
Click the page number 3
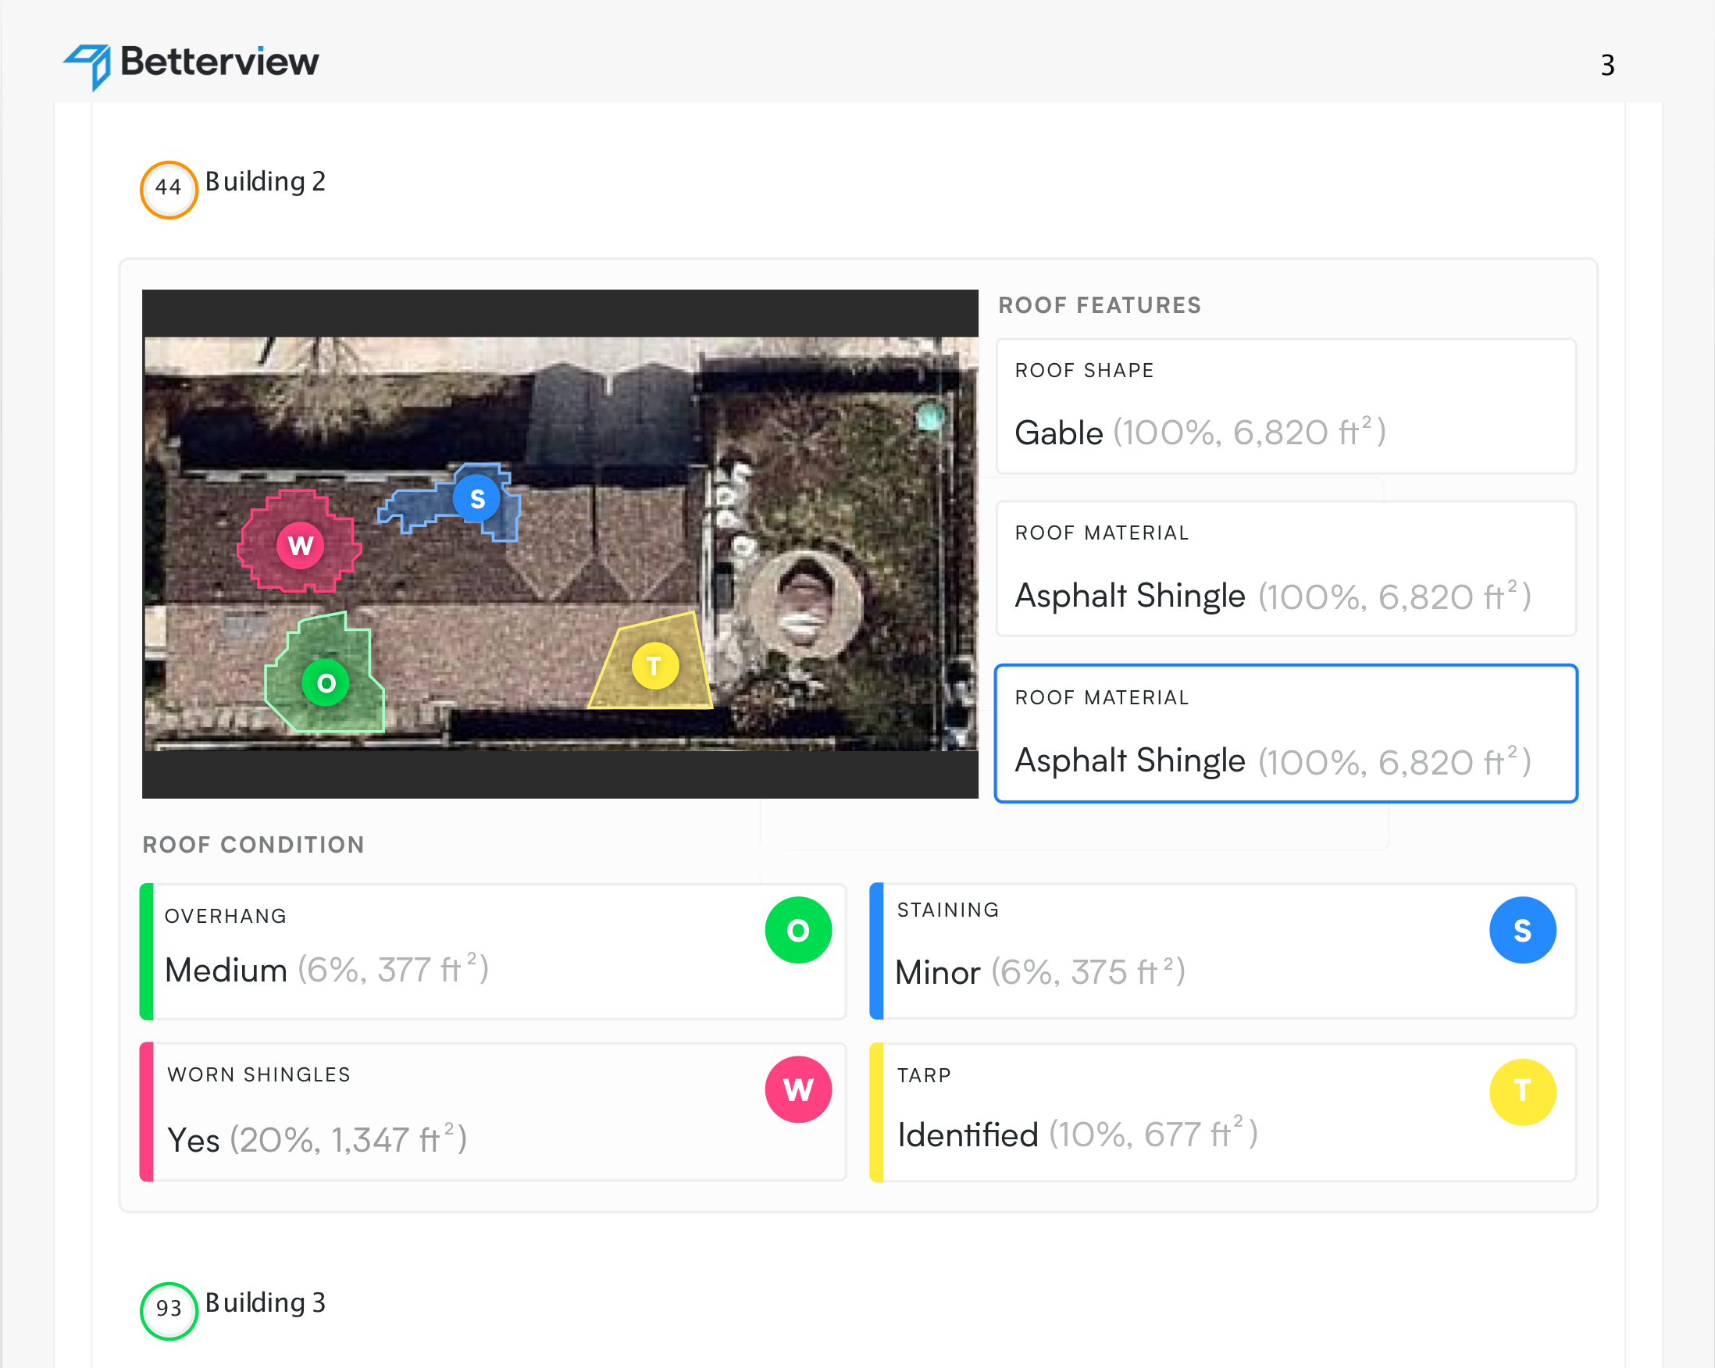point(1607,66)
